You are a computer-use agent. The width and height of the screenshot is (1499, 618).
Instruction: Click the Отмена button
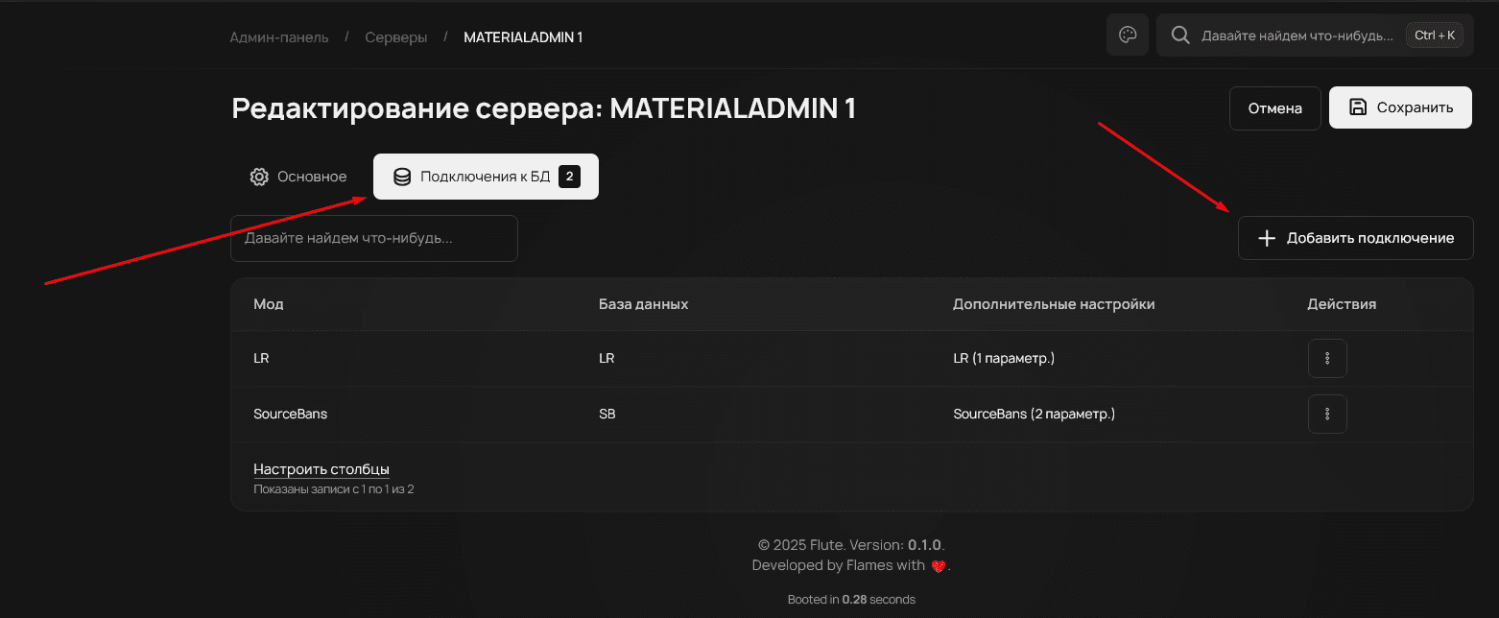point(1274,108)
